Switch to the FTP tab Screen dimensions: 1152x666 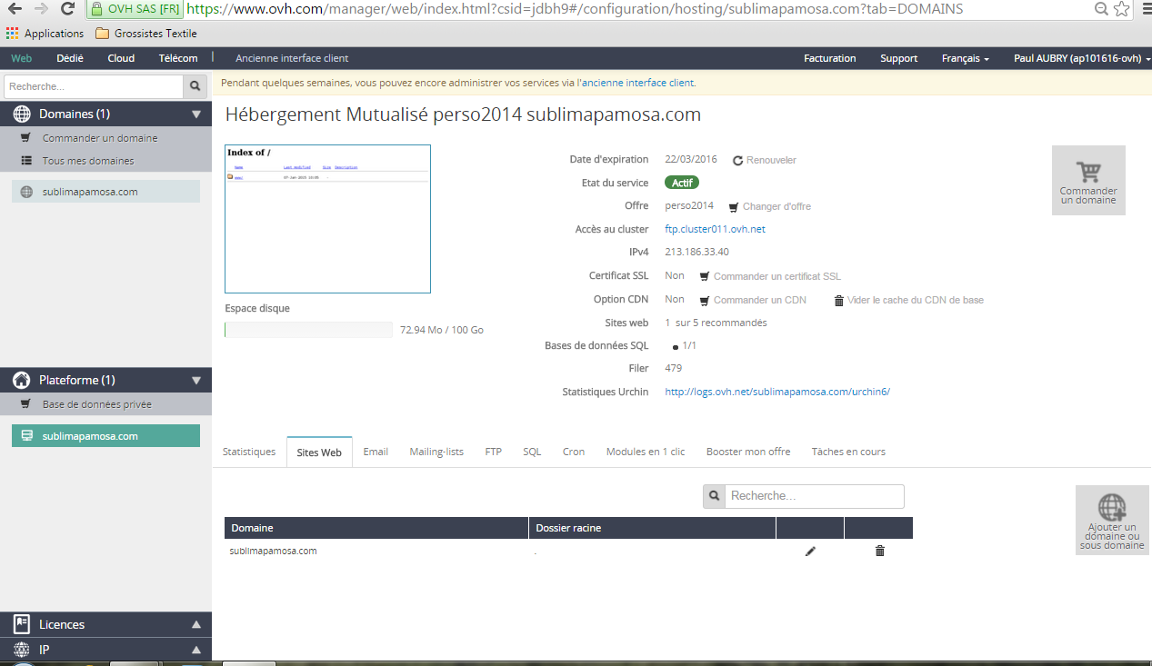point(493,452)
